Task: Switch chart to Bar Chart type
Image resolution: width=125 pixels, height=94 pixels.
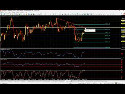Action: [66, 14]
